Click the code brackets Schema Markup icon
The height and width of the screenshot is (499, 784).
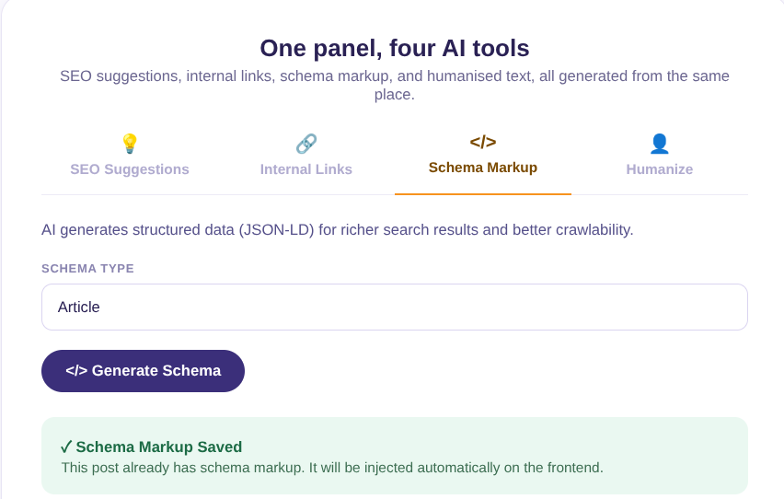tap(483, 142)
